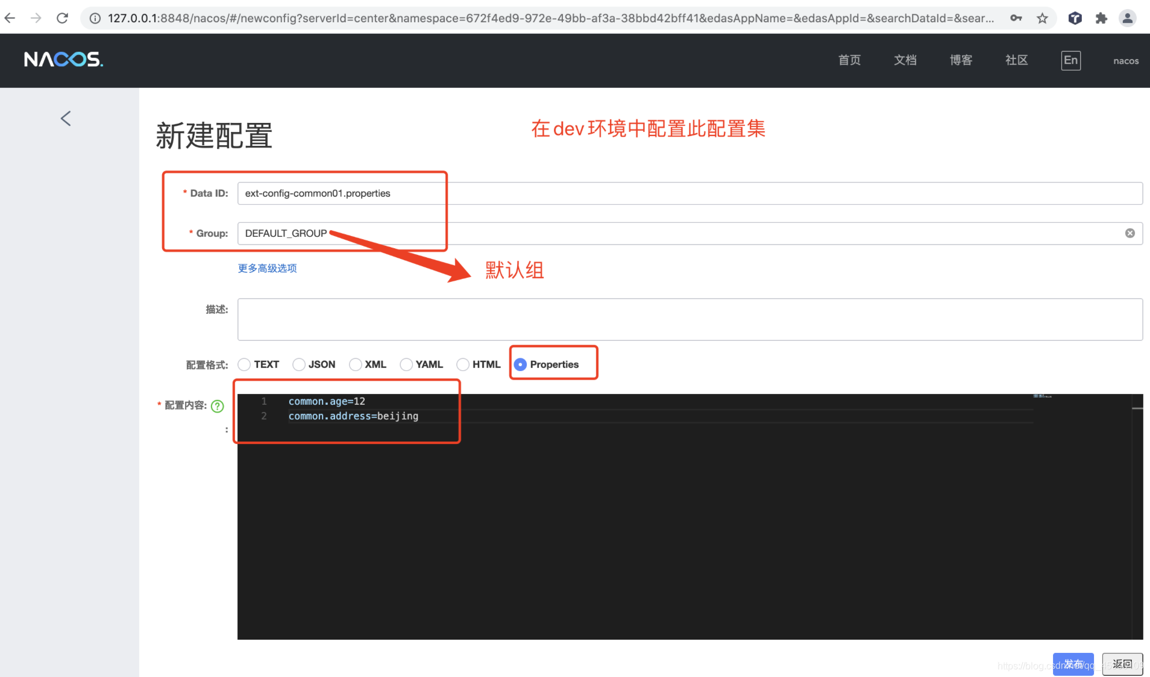Click the Group input field
The width and height of the screenshot is (1150, 677).
coord(690,233)
